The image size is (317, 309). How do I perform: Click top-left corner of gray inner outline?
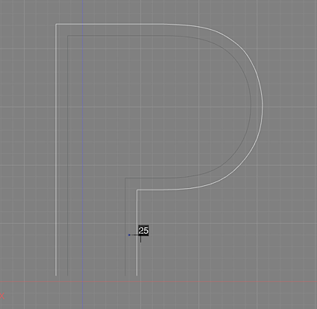click(x=68, y=36)
